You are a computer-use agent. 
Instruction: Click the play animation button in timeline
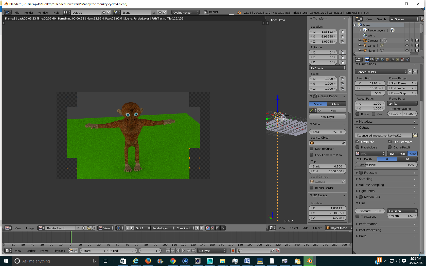[183, 251]
